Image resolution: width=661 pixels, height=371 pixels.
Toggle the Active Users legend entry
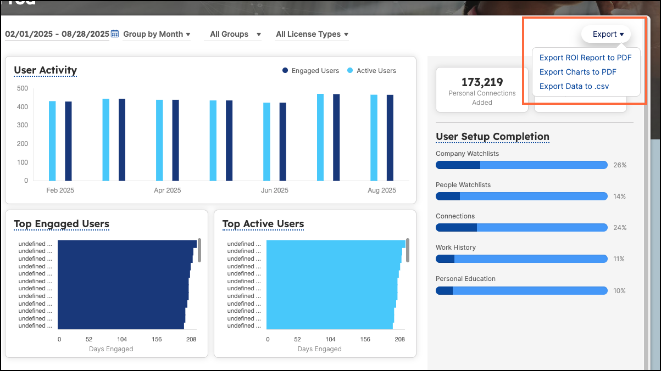(373, 70)
